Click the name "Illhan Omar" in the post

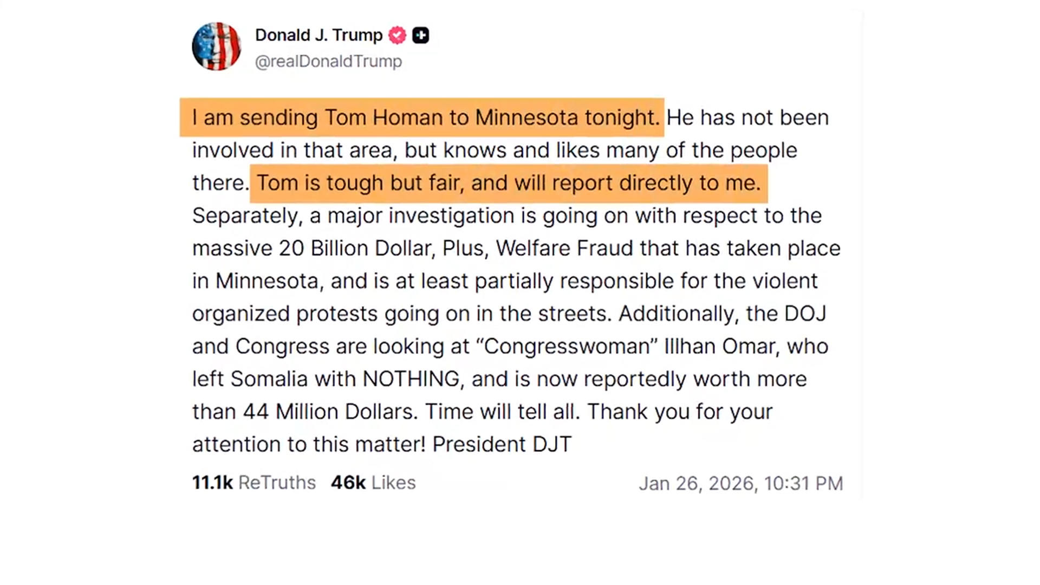[x=720, y=346]
